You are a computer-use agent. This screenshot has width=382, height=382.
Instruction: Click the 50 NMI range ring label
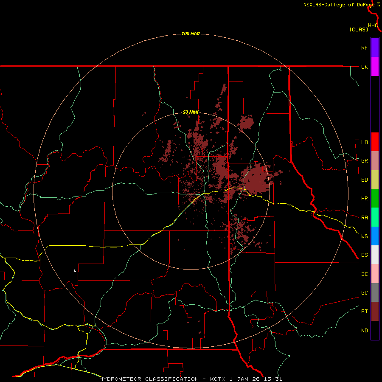click(x=191, y=112)
